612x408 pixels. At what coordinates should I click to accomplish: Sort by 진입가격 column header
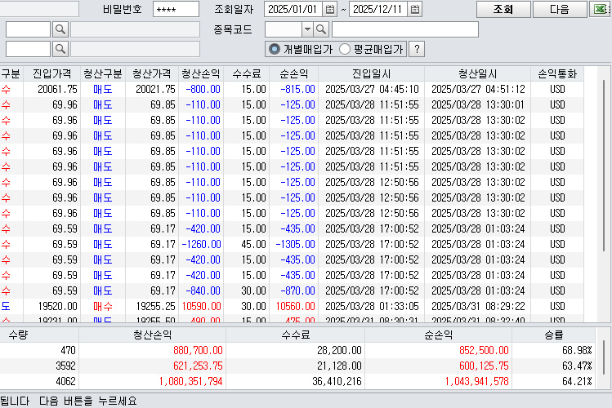[52, 73]
